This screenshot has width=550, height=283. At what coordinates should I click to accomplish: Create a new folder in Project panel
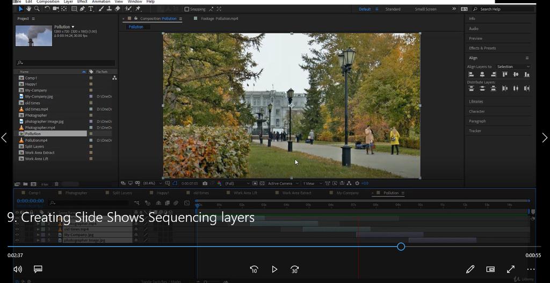click(x=25, y=184)
